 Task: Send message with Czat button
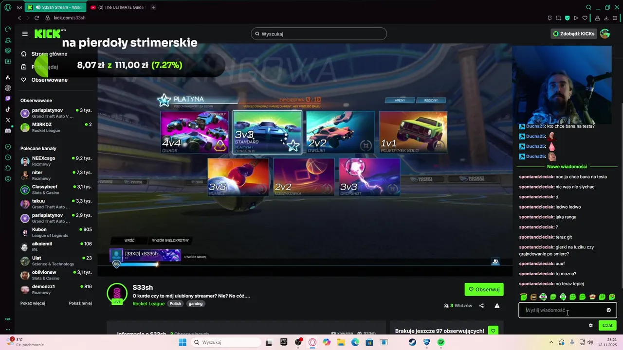point(607,326)
